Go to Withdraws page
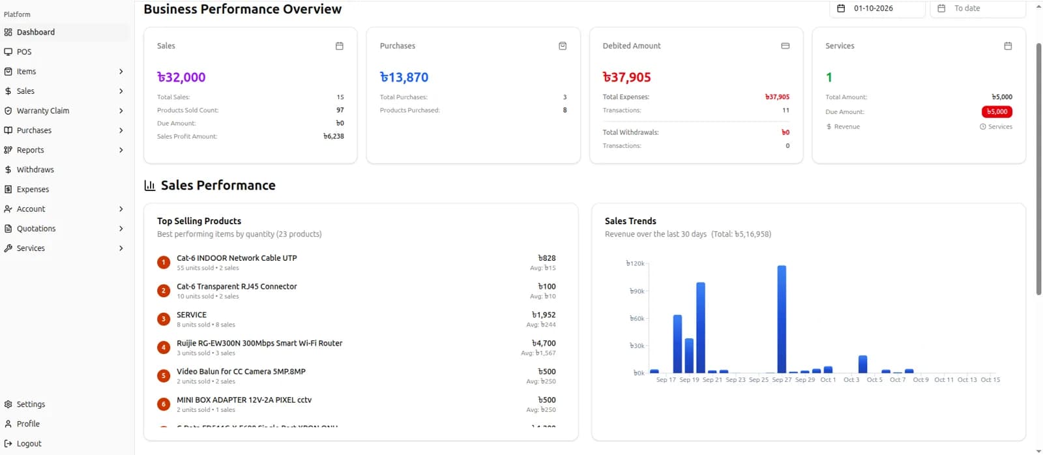The height and width of the screenshot is (455, 1043). pyautogui.click(x=65, y=169)
